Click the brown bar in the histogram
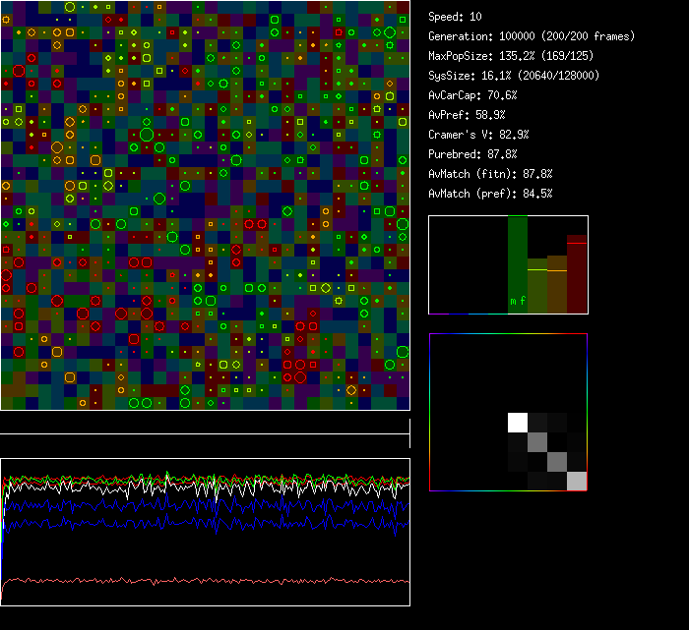689x630 pixels. 557,285
